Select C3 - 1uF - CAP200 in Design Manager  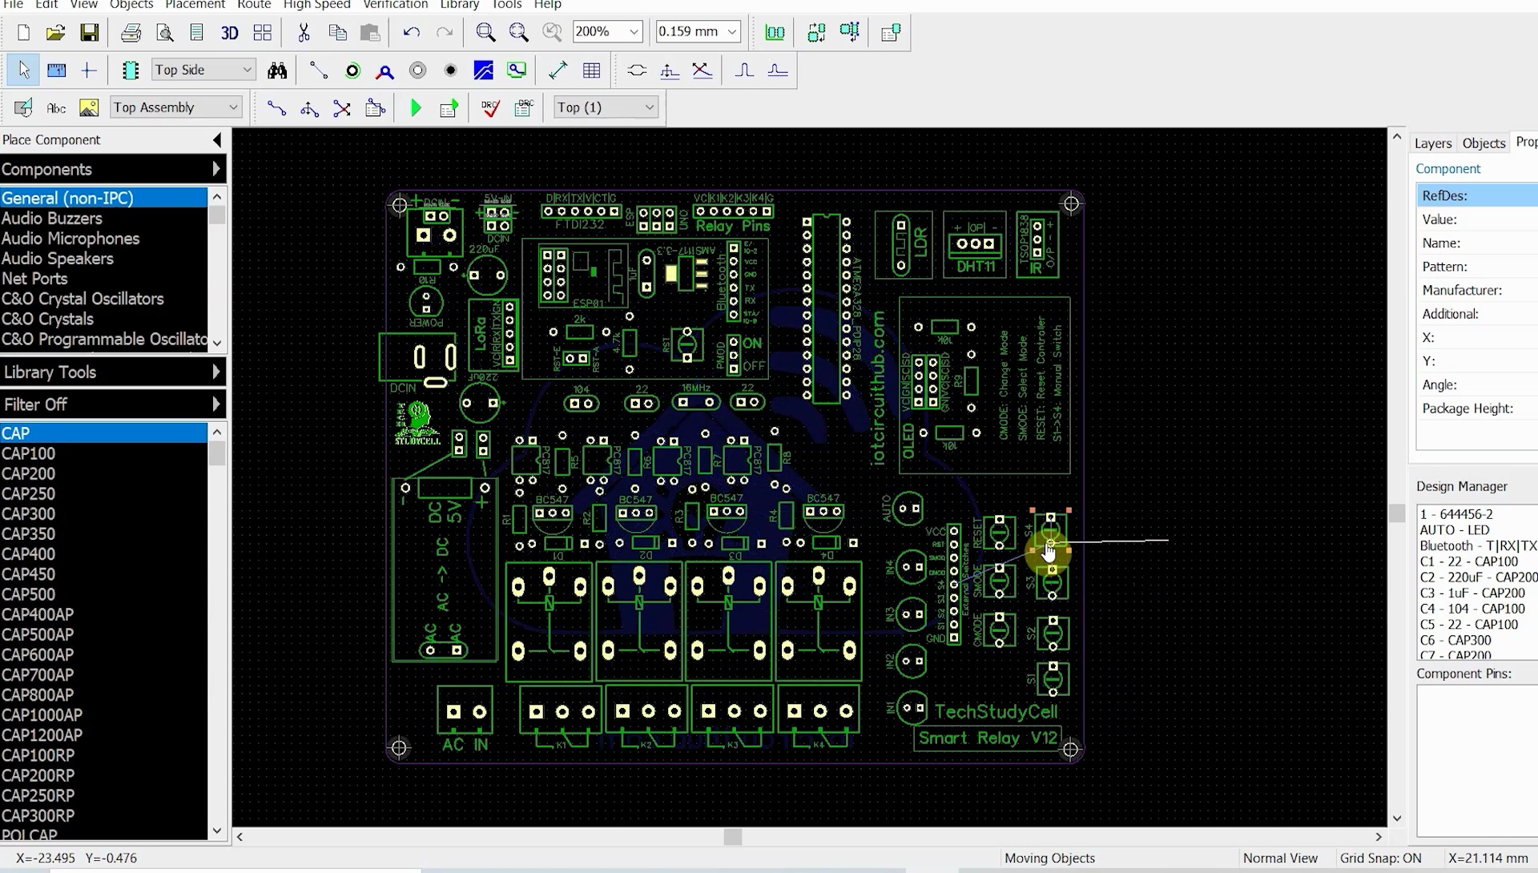click(1472, 593)
